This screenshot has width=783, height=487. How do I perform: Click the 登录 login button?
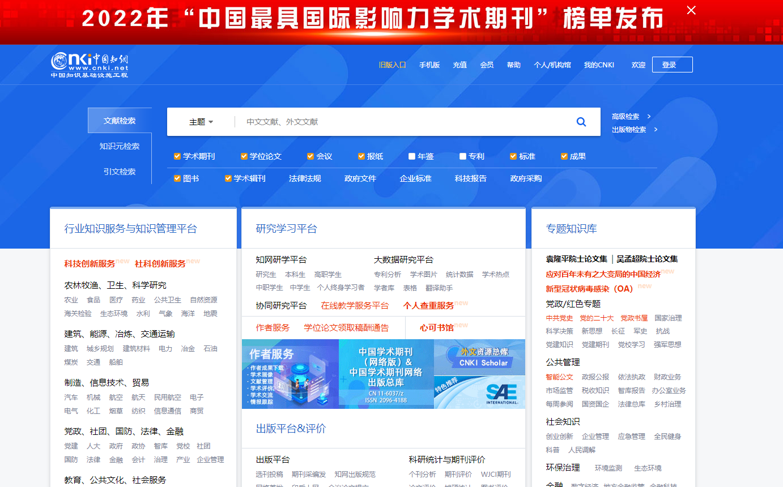click(x=672, y=65)
